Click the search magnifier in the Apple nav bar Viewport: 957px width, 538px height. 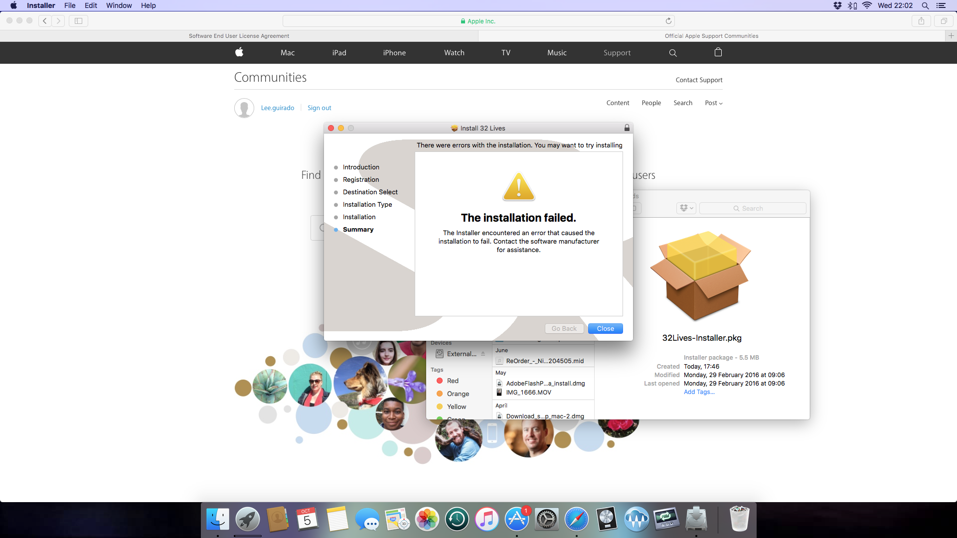(673, 53)
